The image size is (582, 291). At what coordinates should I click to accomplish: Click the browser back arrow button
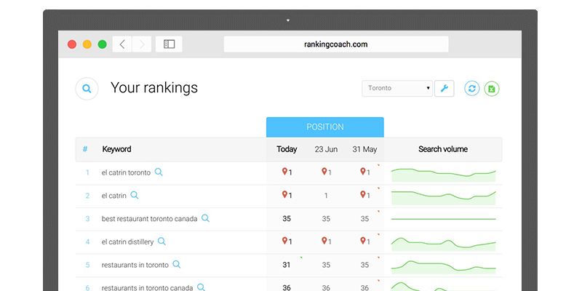(121, 44)
